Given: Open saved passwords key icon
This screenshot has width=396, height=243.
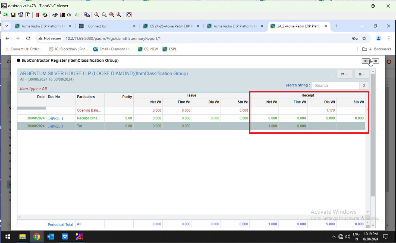Looking at the screenshot, I should pyautogui.click(x=355, y=38).
